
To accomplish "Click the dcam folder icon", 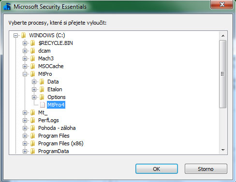I will (33, 51).
